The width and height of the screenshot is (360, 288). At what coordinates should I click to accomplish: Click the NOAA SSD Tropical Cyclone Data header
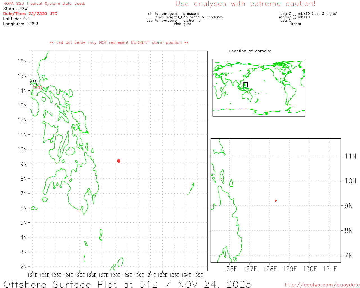coord(44,4)
